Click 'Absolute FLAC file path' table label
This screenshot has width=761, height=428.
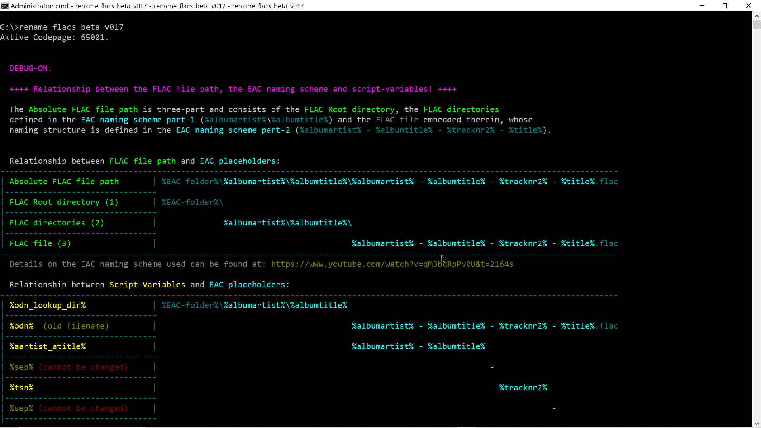(64, 182)
